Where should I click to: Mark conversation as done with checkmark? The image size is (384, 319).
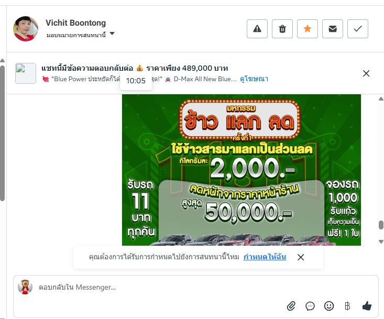[x=358, y=29]
